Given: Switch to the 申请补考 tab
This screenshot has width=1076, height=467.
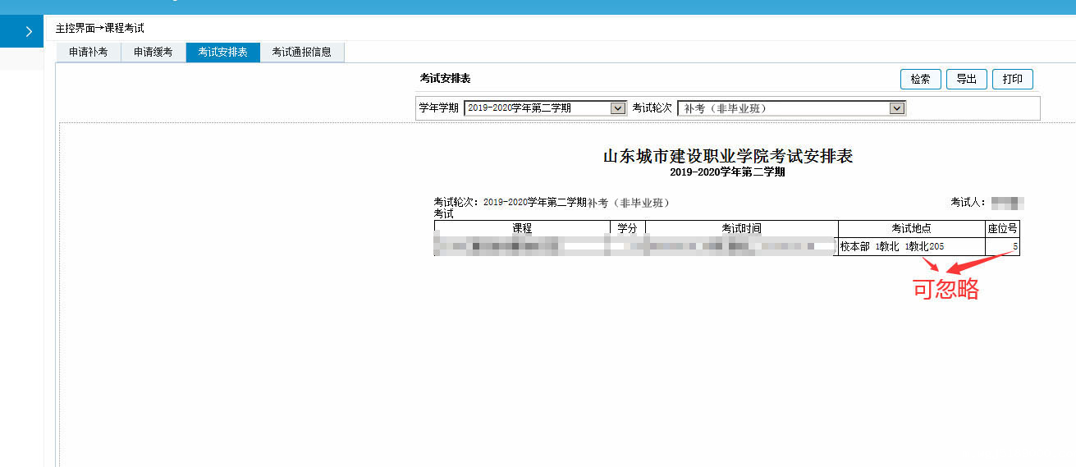Looking at the screenshot, I should [x=88, y=52].
